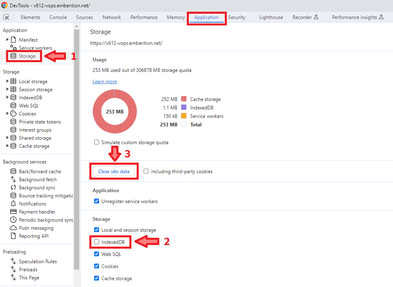The image size is (393, 287).
Task: Click the Manifest file icon
Action: pyautogui.click(x=13, y=40)
